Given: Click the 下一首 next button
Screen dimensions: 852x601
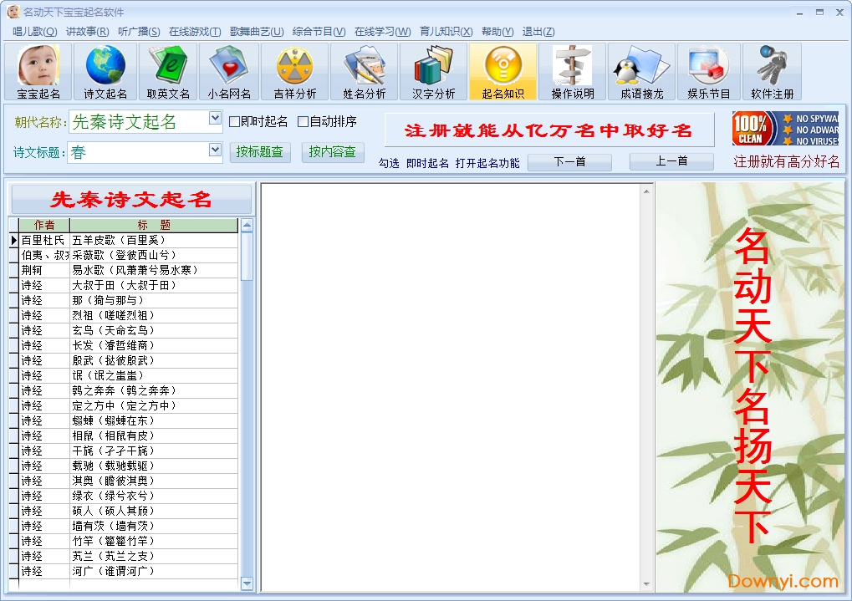Looking at the screenshot, I should (x=569, y=162).
